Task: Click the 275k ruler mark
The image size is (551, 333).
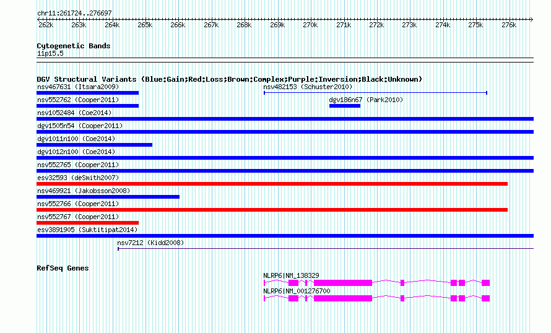Action: click(475, 25)
